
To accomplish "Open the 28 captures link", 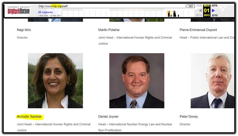I will point(45,12).
